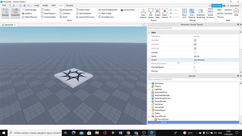
Task: Show Render stats
Action: coord(220,14)
